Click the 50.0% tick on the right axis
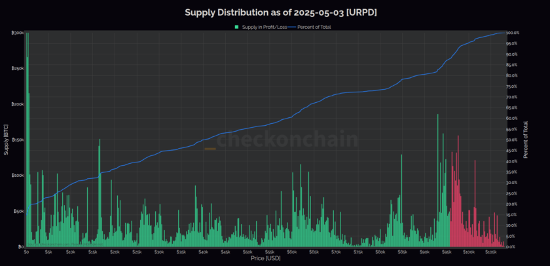 coord(513,140)
